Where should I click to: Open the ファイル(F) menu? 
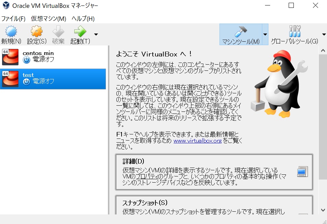click(13, 19)
